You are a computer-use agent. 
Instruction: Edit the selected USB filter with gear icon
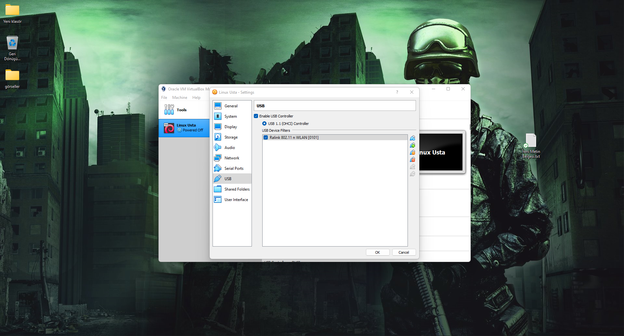click(412, 152)
